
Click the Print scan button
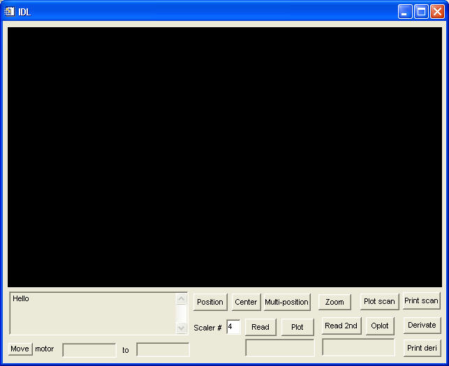[x=421, y=301]
